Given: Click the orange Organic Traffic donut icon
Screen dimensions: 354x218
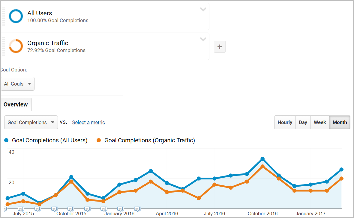Looking at the screenshot, I should click(16, 46).
